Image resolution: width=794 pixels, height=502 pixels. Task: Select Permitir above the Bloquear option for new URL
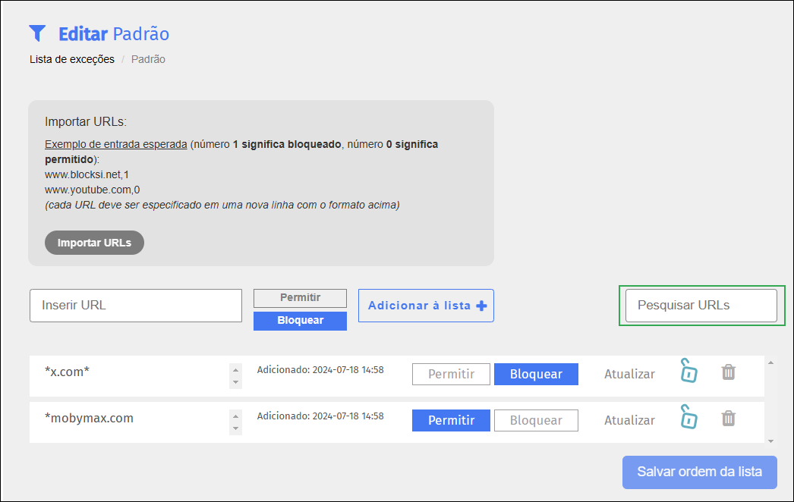point(300,298)
